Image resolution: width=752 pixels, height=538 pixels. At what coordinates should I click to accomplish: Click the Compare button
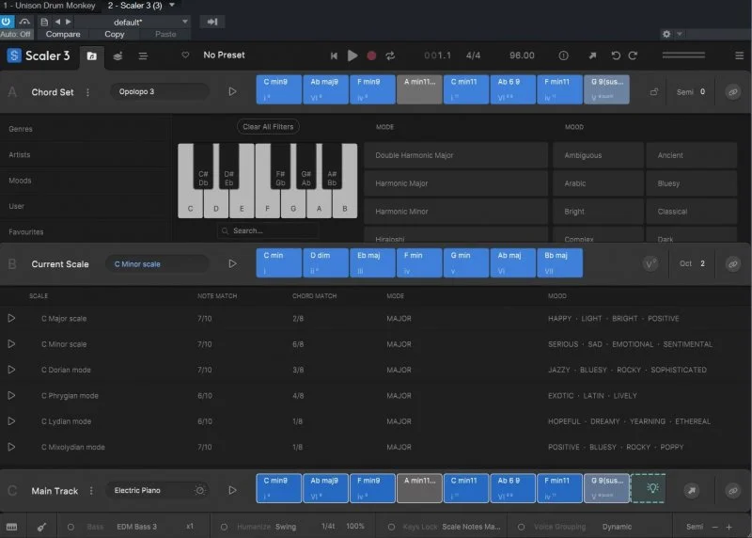pyautogui.click(x=63, y=34)
